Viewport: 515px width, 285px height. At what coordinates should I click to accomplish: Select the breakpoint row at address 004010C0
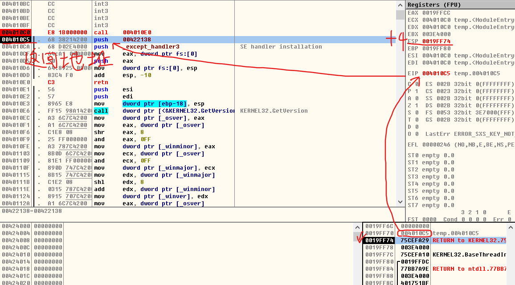coord(13,32)
